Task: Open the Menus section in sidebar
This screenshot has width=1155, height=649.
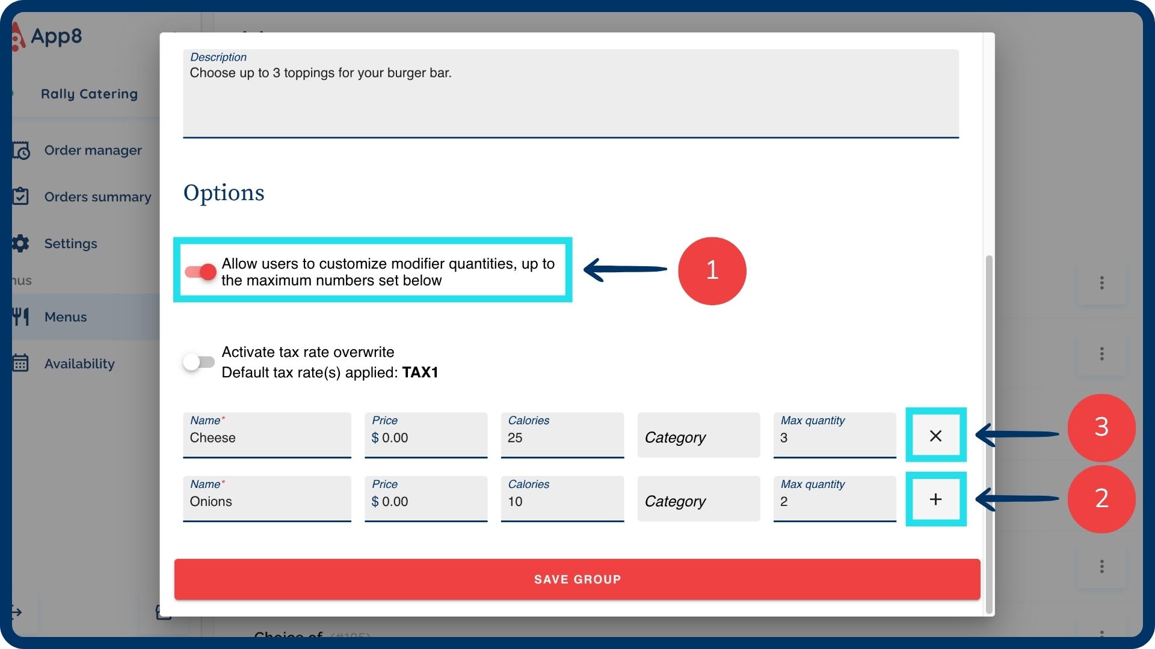Action: point(66,317)
